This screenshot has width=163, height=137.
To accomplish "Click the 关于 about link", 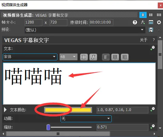I will point(144,40).
